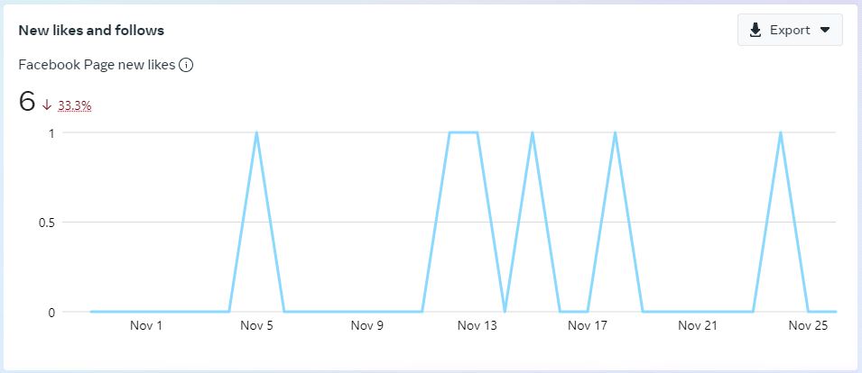This screenshot has height=373, width=862.
Task: Click the Nov 1 x-axis label
Action: click(146, 325)
